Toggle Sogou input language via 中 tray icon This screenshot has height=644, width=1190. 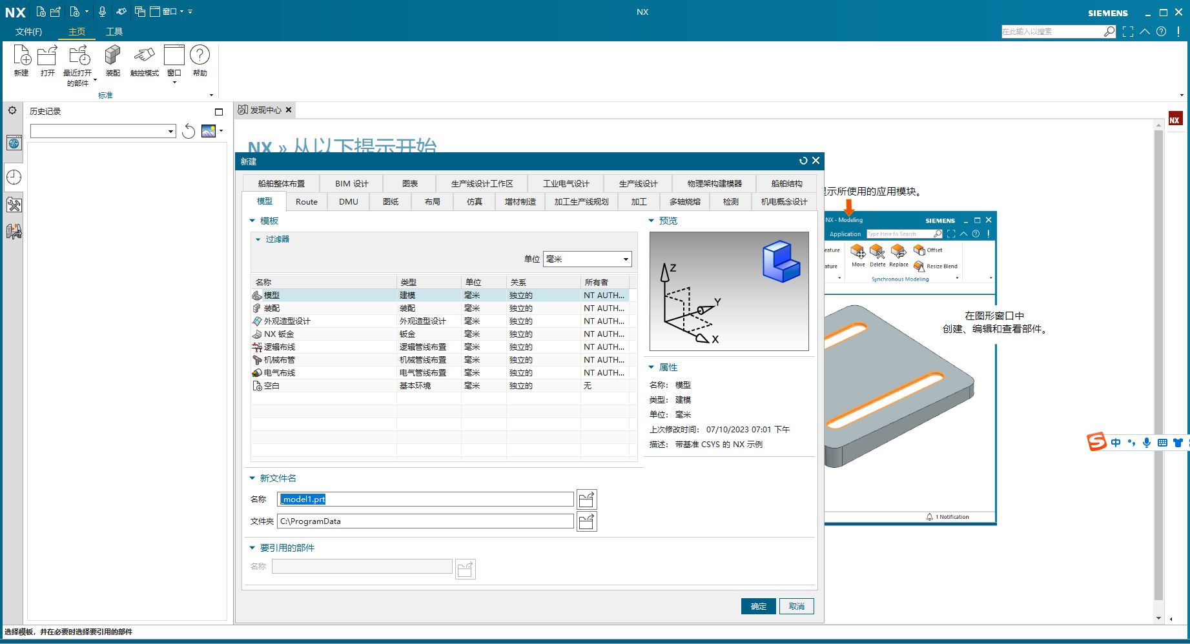click(1115, 443)
